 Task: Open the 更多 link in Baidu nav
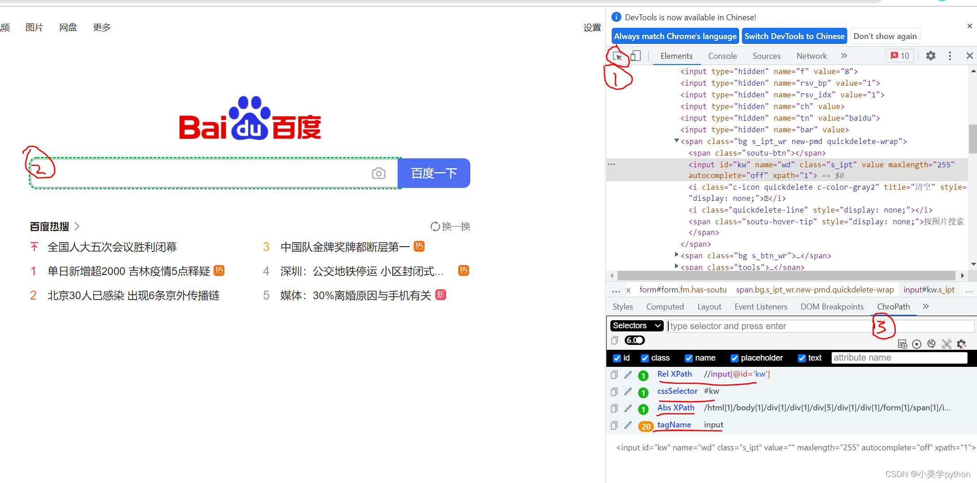[101, 27]
